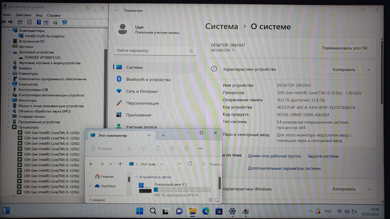Click the Rename icon in Explorer toolbar
The width and height of the screenshot is (390, 219).
pos(172,148)
